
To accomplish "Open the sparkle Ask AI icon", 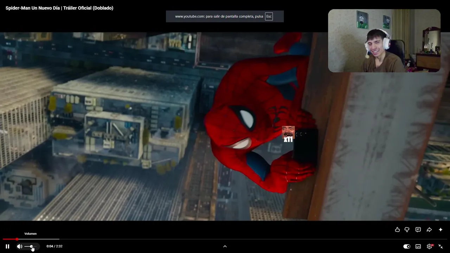I will click(x=441, y=229).
